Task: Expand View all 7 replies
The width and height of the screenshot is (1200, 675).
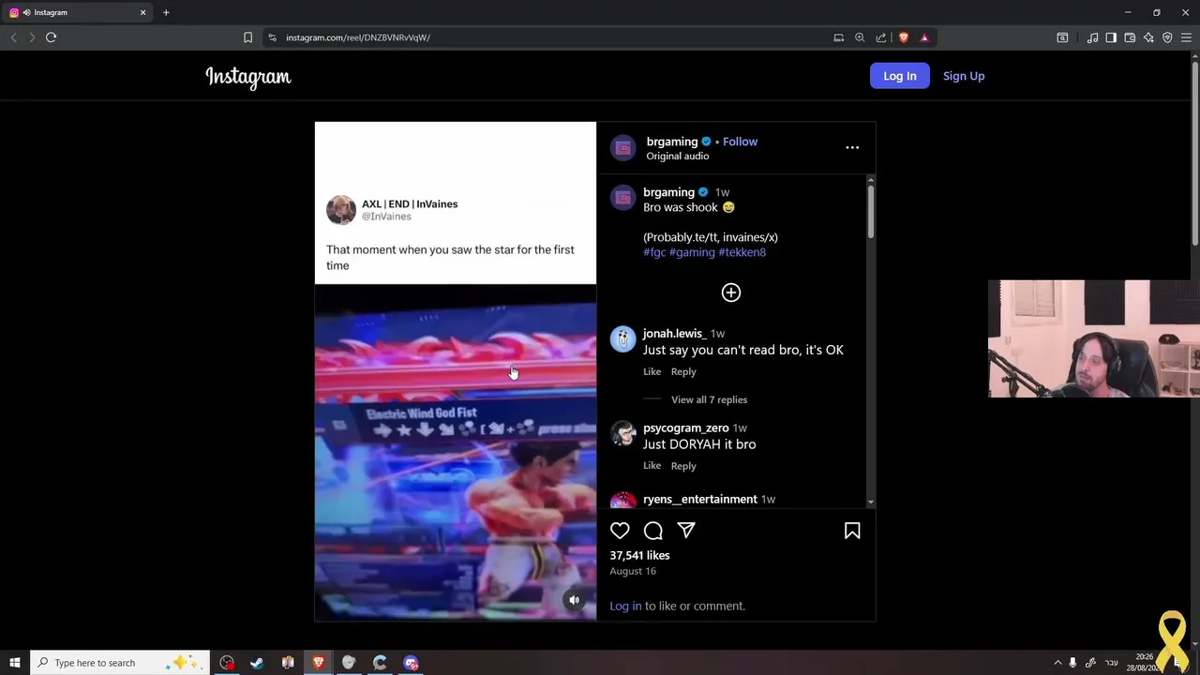Action: (x=709, y=400)
